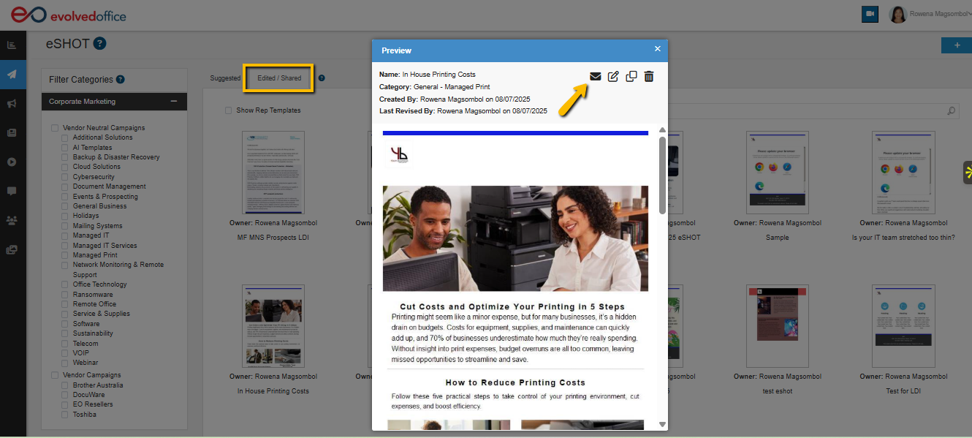Click the megaphone icon in left sidebar
This screenshot has width=972, height=438.
tap(12, 104)
